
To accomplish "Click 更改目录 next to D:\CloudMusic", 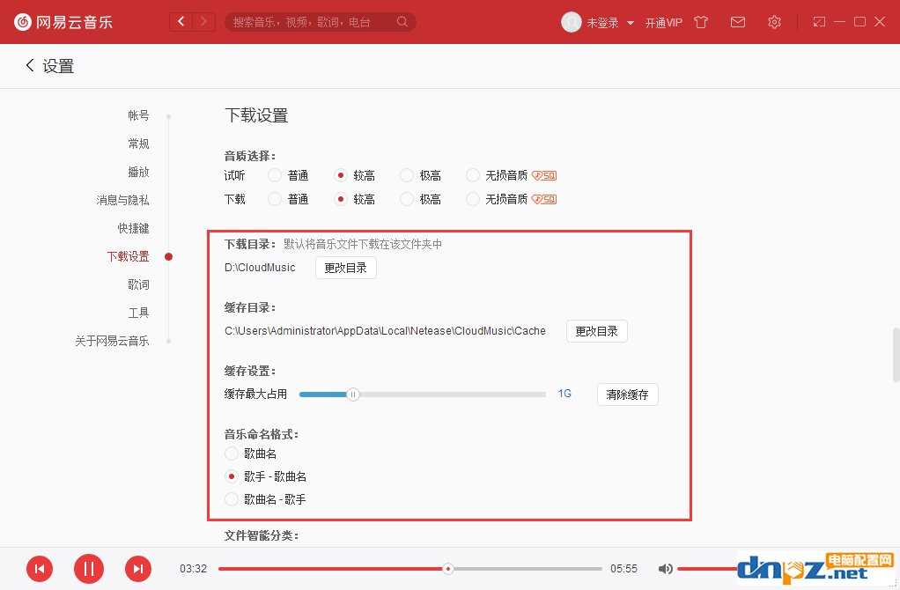I will point(345,268).
